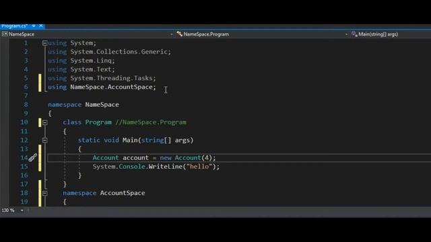
Task: Click the Main method icon in navigation bar
Action: coord(354,34)
